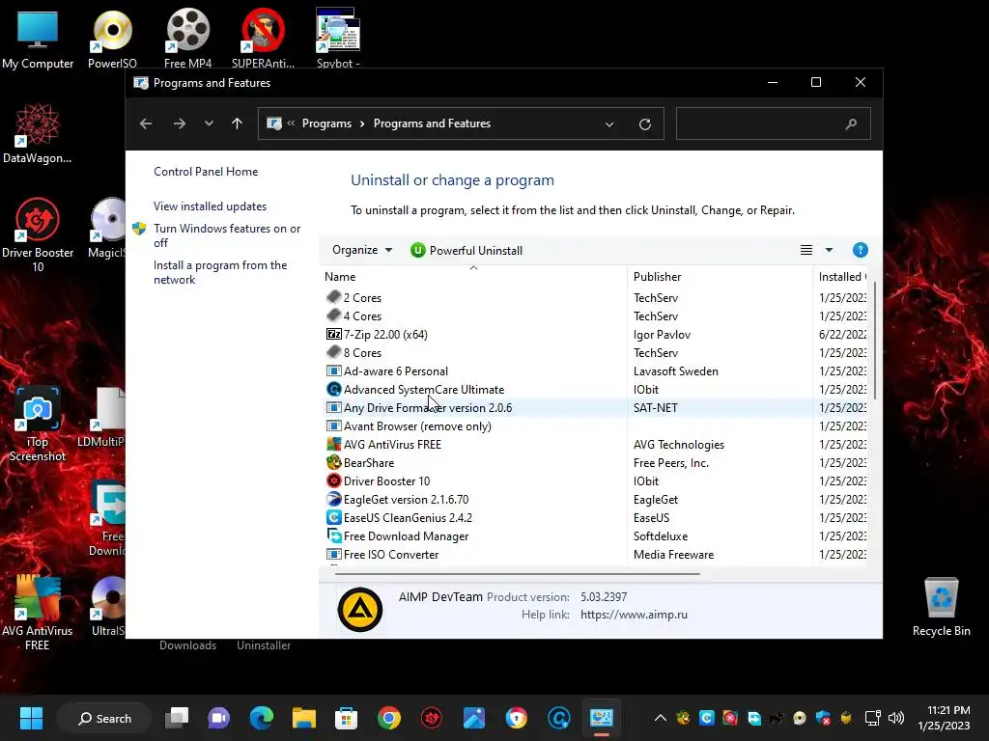Open DataWagon desktop shortcut
This screenshot has width=989, height=741.
point(38,133)
